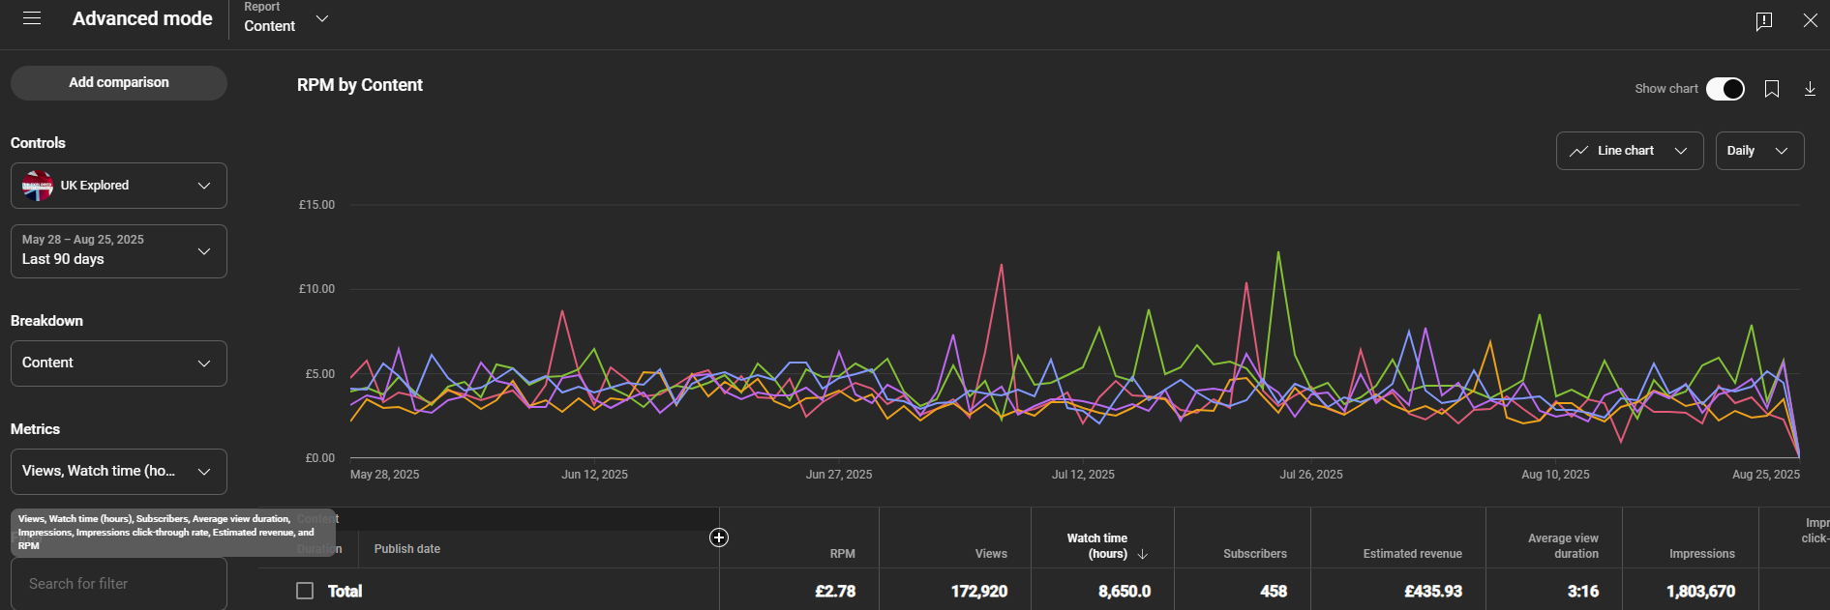This screenshot has width=1830, height=610.
Task: Save report with the bookmark icon
Action: [1772, 89]
